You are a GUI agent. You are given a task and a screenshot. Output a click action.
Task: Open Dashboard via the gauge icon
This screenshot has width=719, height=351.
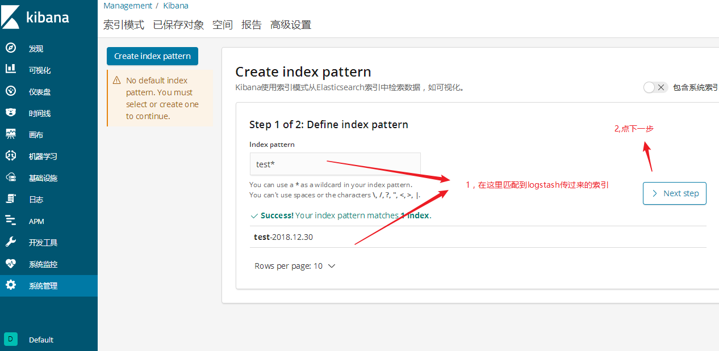[x=11, y=91]
